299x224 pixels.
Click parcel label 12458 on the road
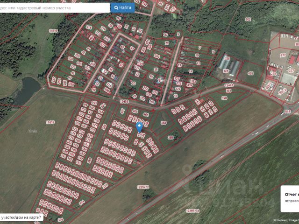click(x=124, y=101)
